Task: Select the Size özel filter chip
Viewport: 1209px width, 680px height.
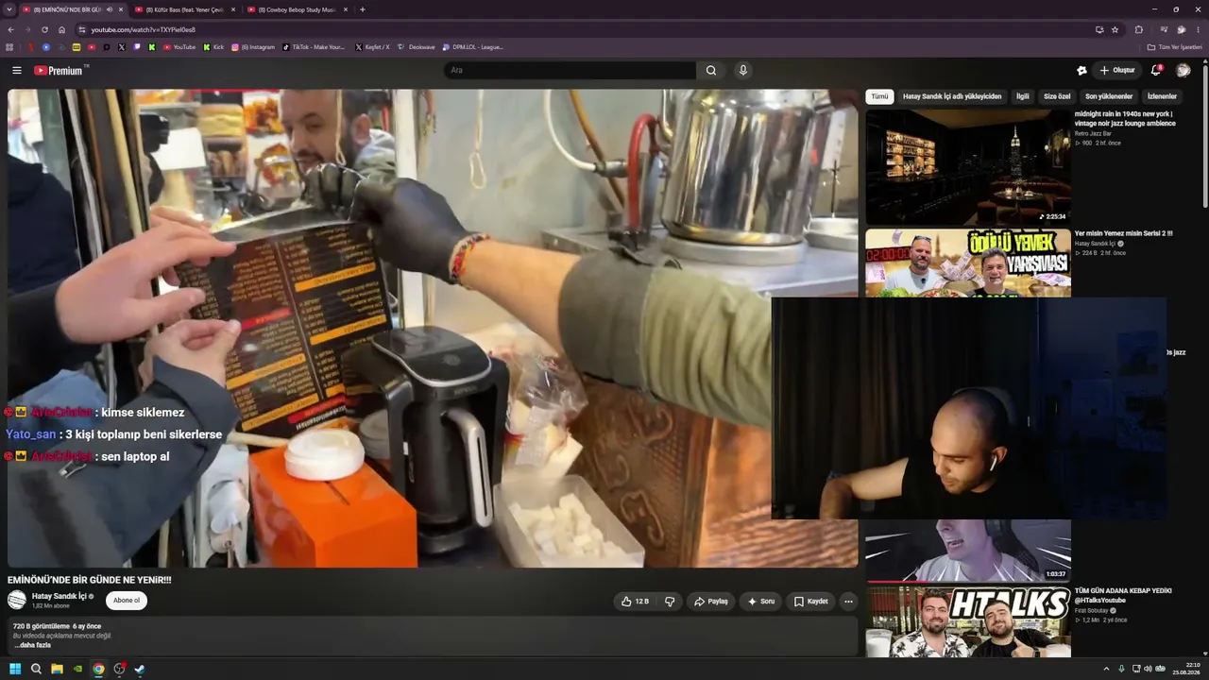Action: (1057, 96)
